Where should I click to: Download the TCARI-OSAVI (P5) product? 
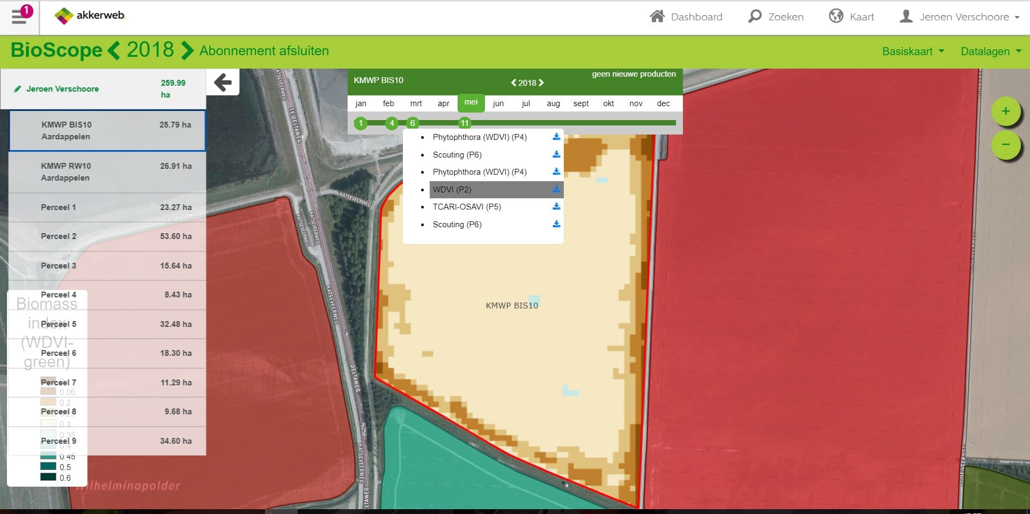tap(556, 206)
